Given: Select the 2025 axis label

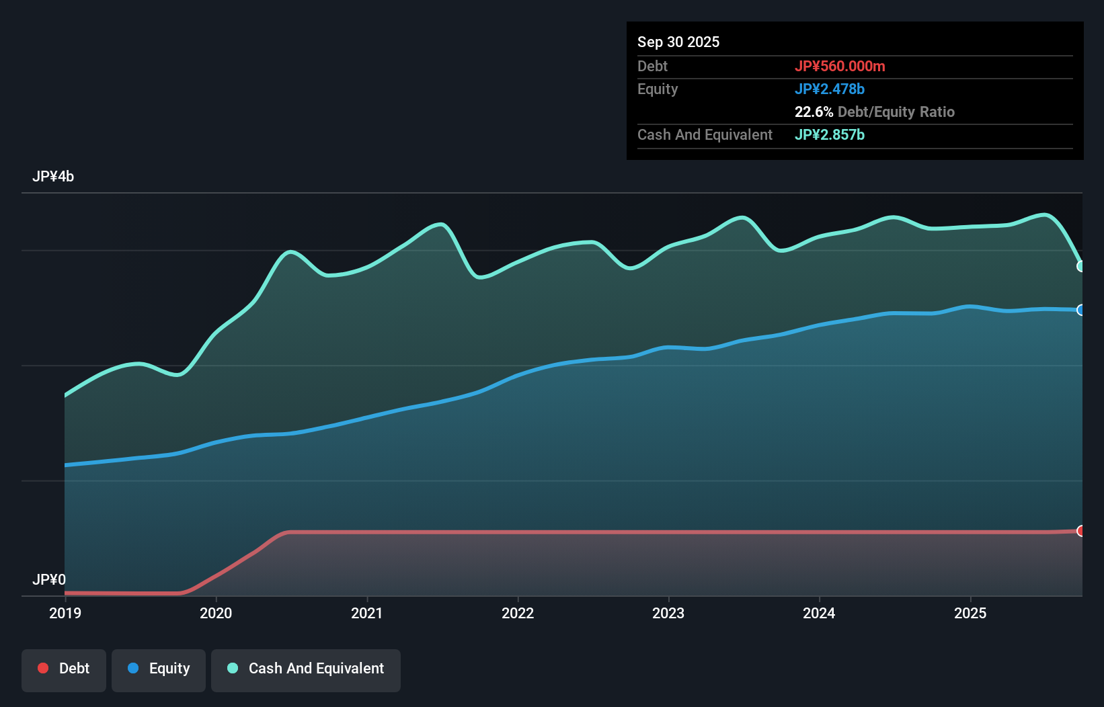Looking at the screenshot, I should (970, 613).
